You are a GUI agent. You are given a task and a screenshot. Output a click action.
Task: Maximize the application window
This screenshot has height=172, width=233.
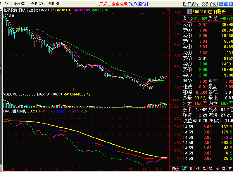226,4
